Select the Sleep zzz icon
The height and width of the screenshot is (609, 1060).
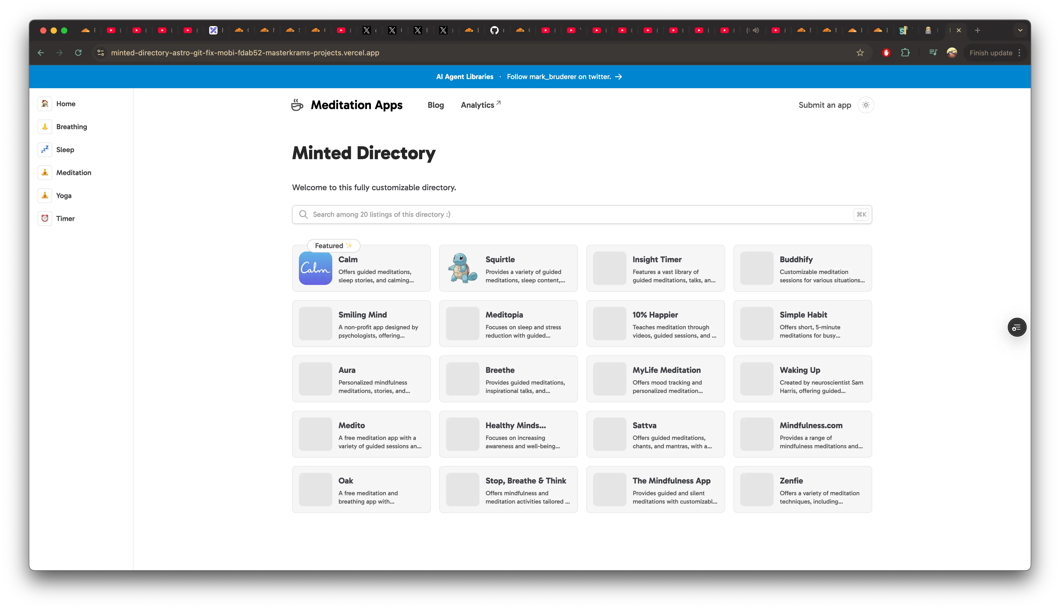[x=45, y=150]
